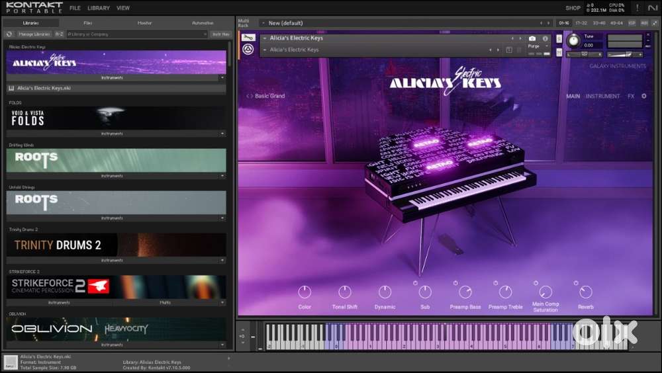This screenshot has height=373, width=662.
Task: Click the Native Instruments logo icon
Action: pyautogui.click(x=652, y=8)
